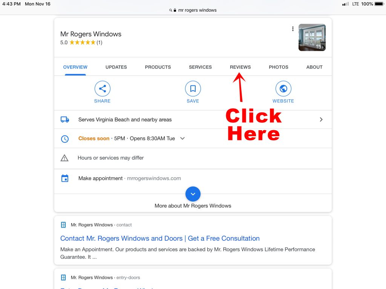Switch to the Overview tab
Image resolution: width=386 pixels, height=289 pixels.
[75, 67]
